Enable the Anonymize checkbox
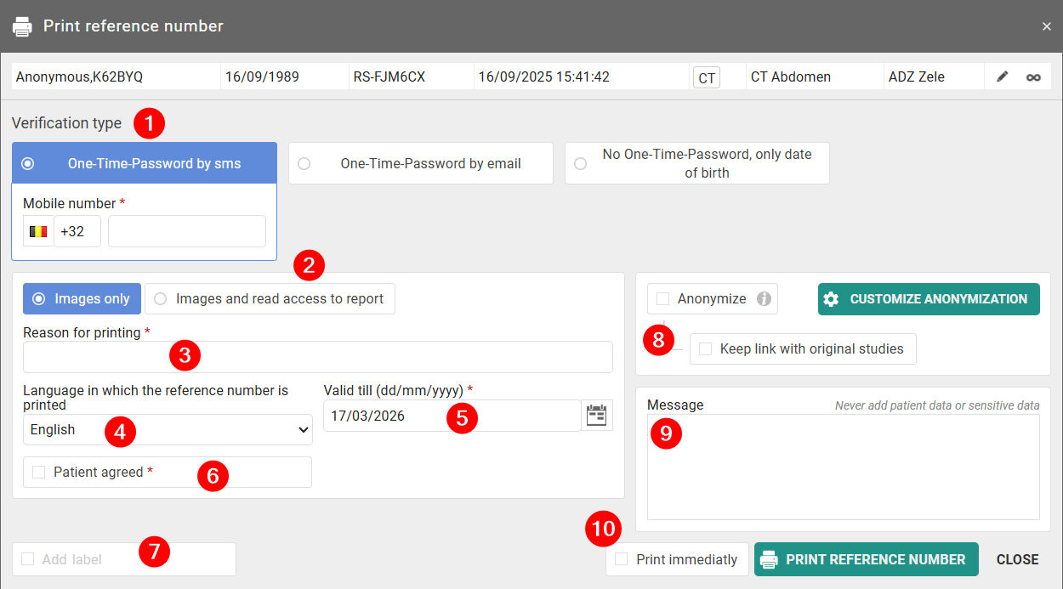1063x589 pixels. [662, 299]
